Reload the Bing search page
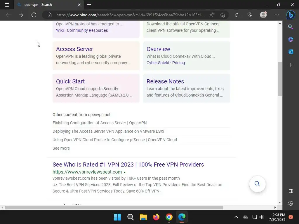 pyautogui.click(x=34, y=15)
